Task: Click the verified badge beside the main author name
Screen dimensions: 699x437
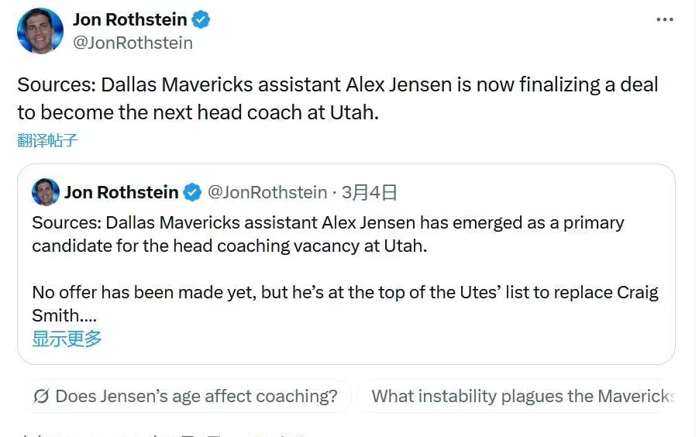Action: tap(201, 20)
